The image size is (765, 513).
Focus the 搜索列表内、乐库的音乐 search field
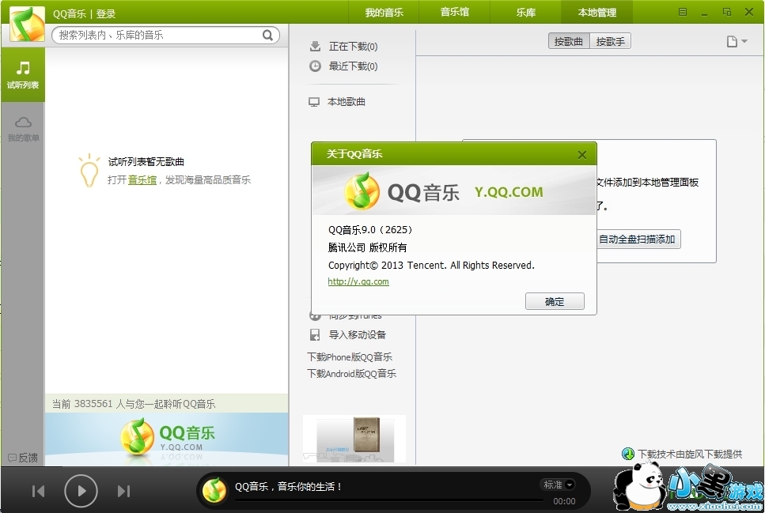click(165, 35)
